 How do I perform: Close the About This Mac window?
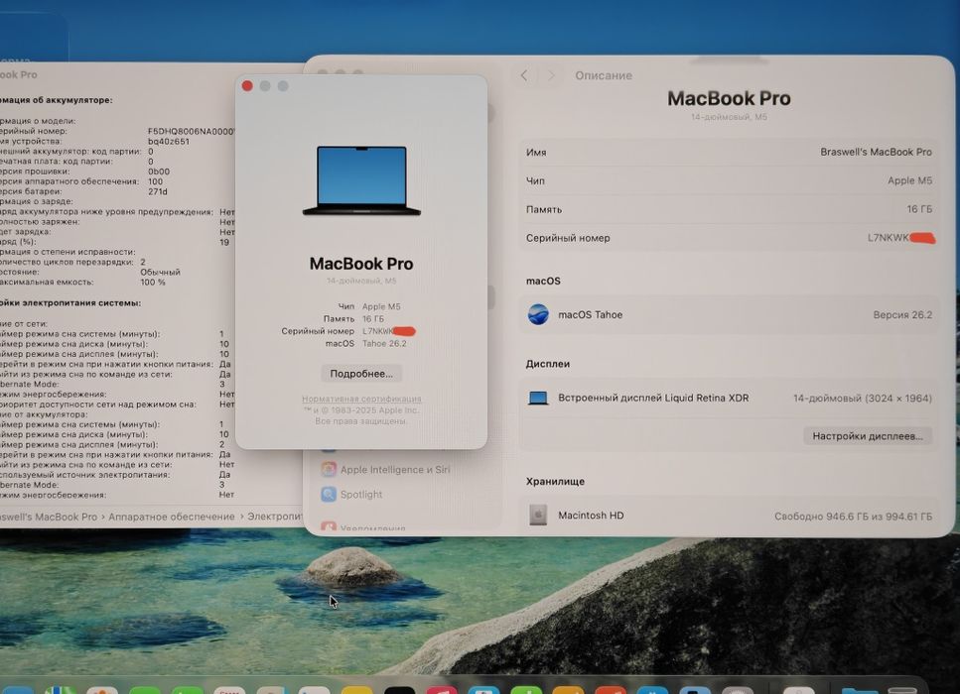247,85
